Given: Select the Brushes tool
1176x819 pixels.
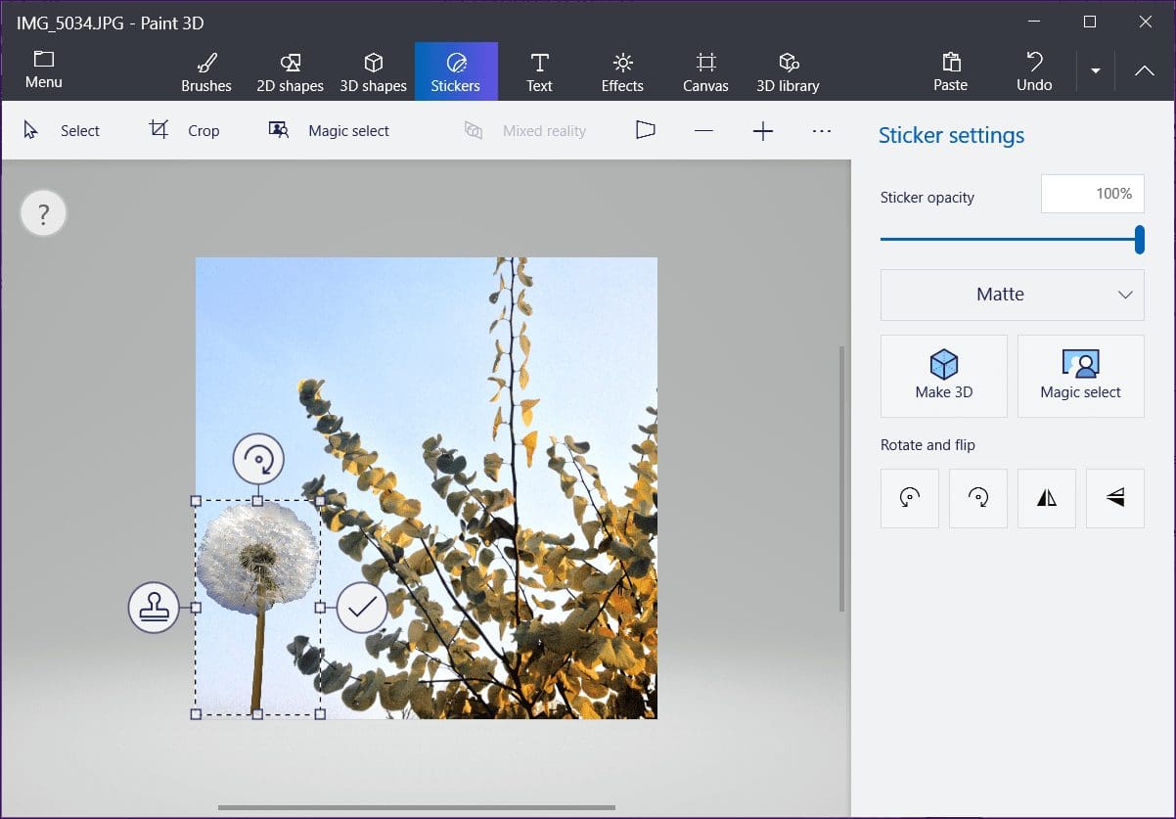Looking at the screenshot, I should pos(206,72).
